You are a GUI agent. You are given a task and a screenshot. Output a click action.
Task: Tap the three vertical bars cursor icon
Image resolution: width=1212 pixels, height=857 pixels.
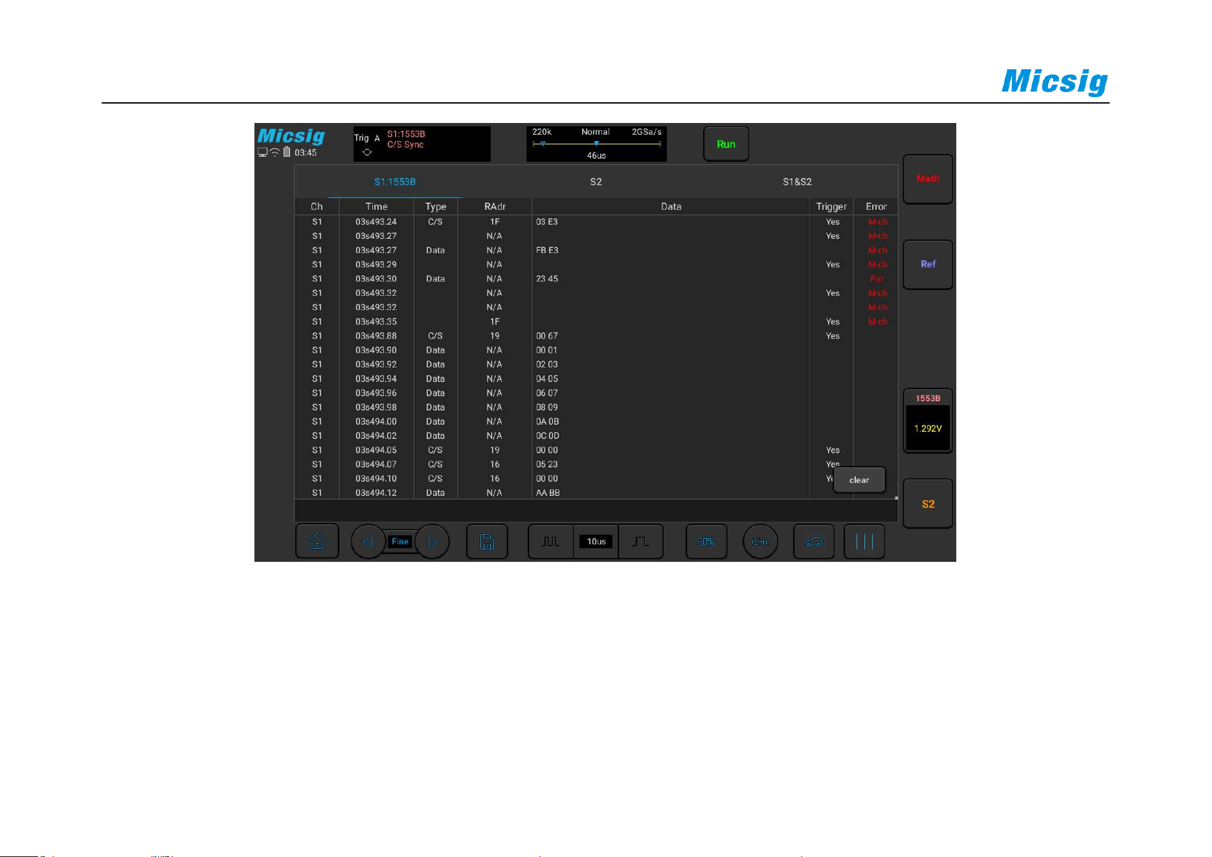pyautogui.click(x=864, y=541)
